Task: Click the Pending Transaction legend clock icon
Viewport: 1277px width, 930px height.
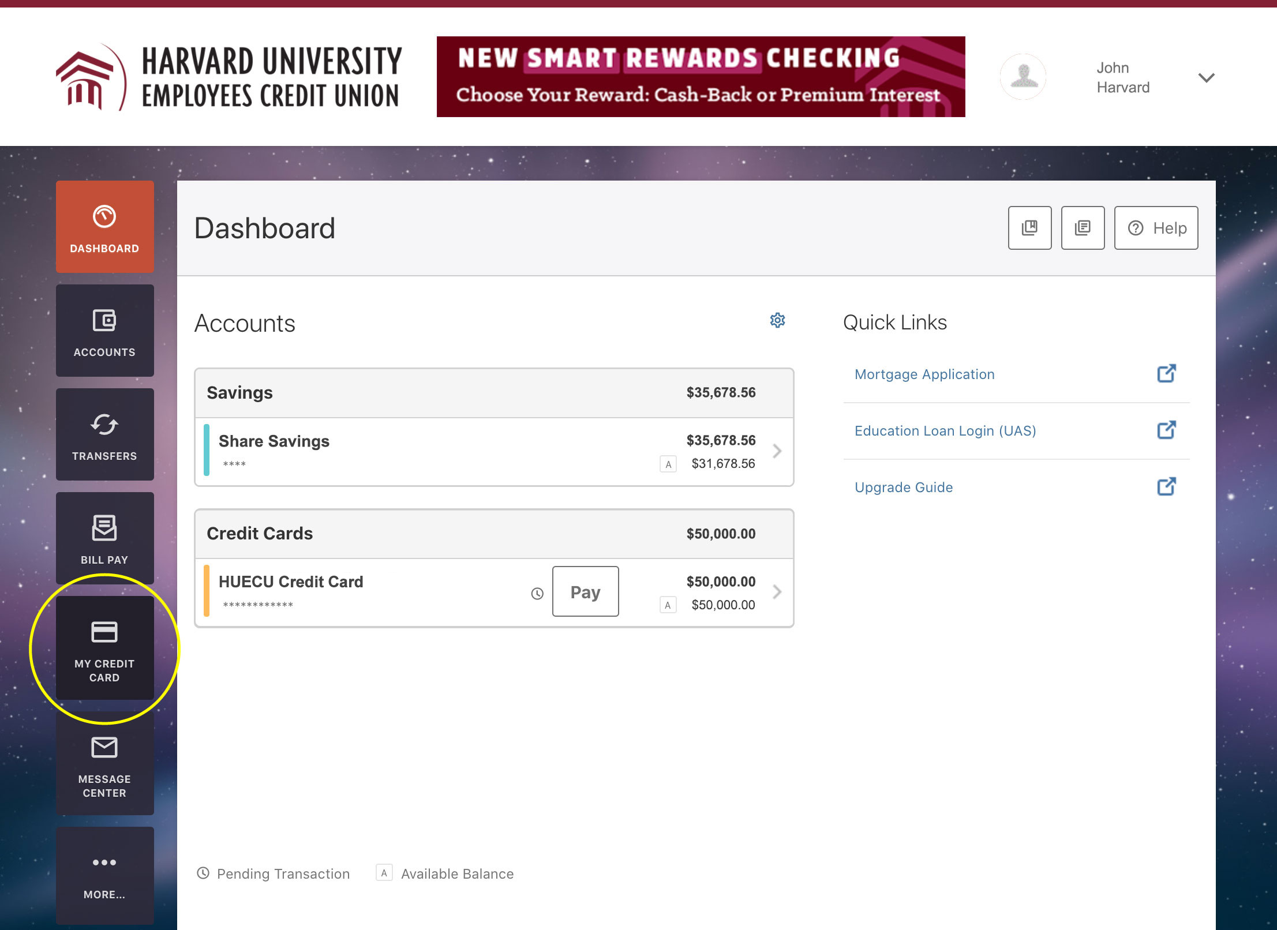Action: coord(203,873)
